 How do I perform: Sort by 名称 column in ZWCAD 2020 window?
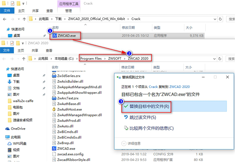(x=55, y=67)
